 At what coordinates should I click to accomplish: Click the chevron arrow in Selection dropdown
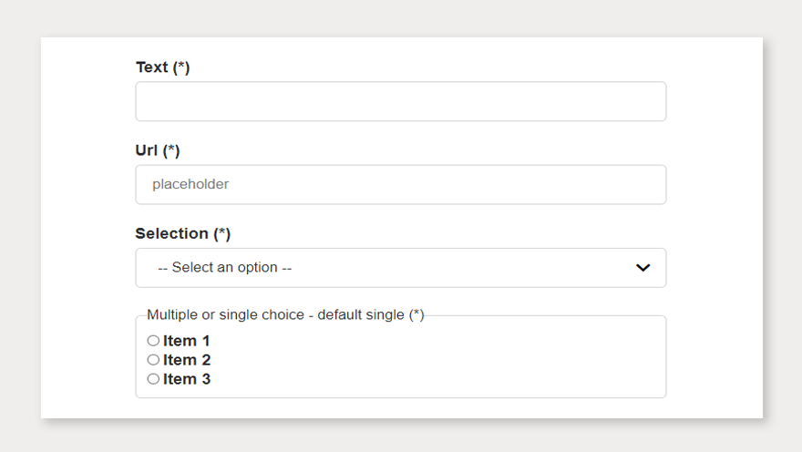(x=643, y=268)
